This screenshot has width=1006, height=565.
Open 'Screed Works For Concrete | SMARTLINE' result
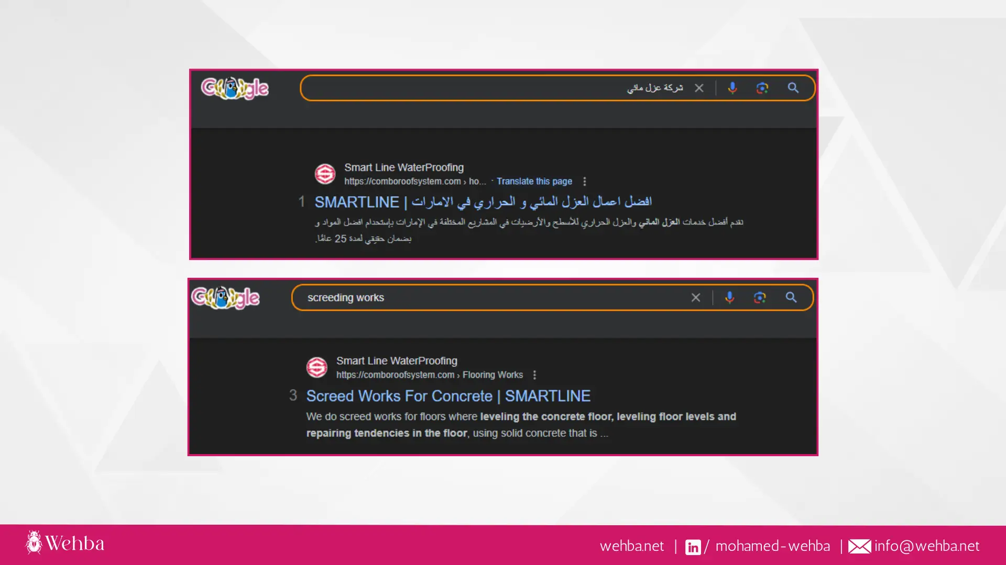[x=448, y=396]
